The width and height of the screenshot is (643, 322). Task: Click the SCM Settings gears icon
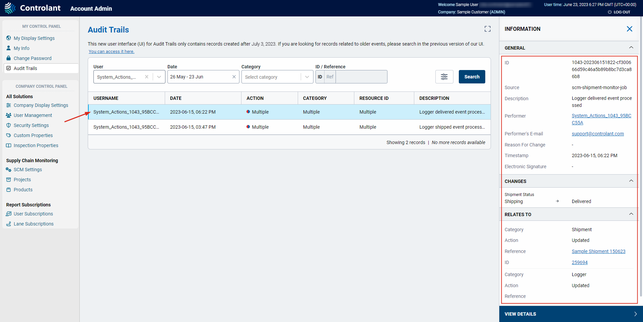pyautogui.click(x=9, y=170)
